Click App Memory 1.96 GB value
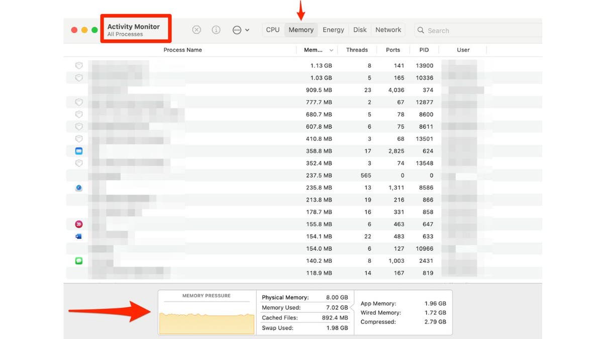 click(x=435, y=304)
